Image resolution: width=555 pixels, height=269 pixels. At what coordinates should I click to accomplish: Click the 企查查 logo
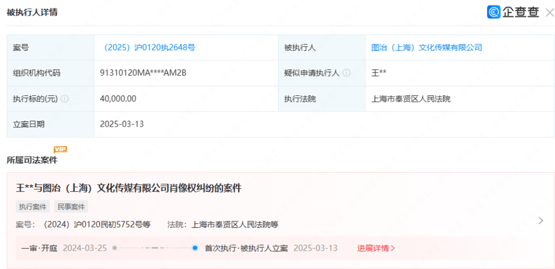[513, 12]
